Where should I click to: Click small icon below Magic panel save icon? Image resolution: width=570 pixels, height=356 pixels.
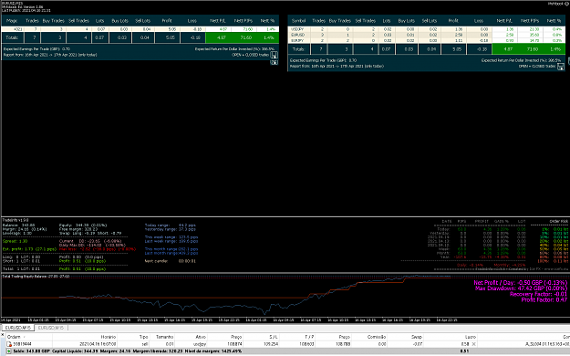click(x=275, y=63)
